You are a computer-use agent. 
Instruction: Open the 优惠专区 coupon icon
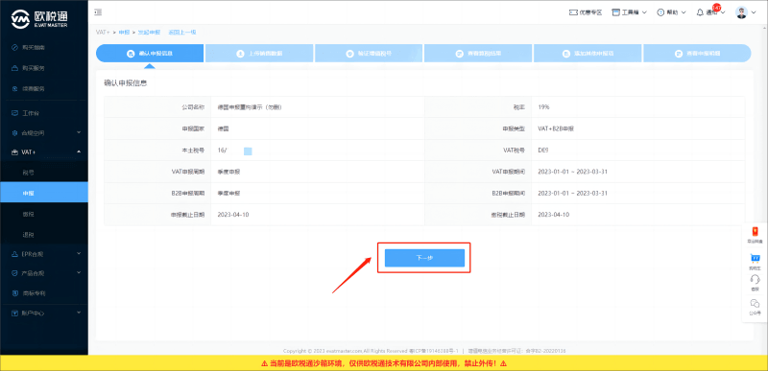coord(572,12)
